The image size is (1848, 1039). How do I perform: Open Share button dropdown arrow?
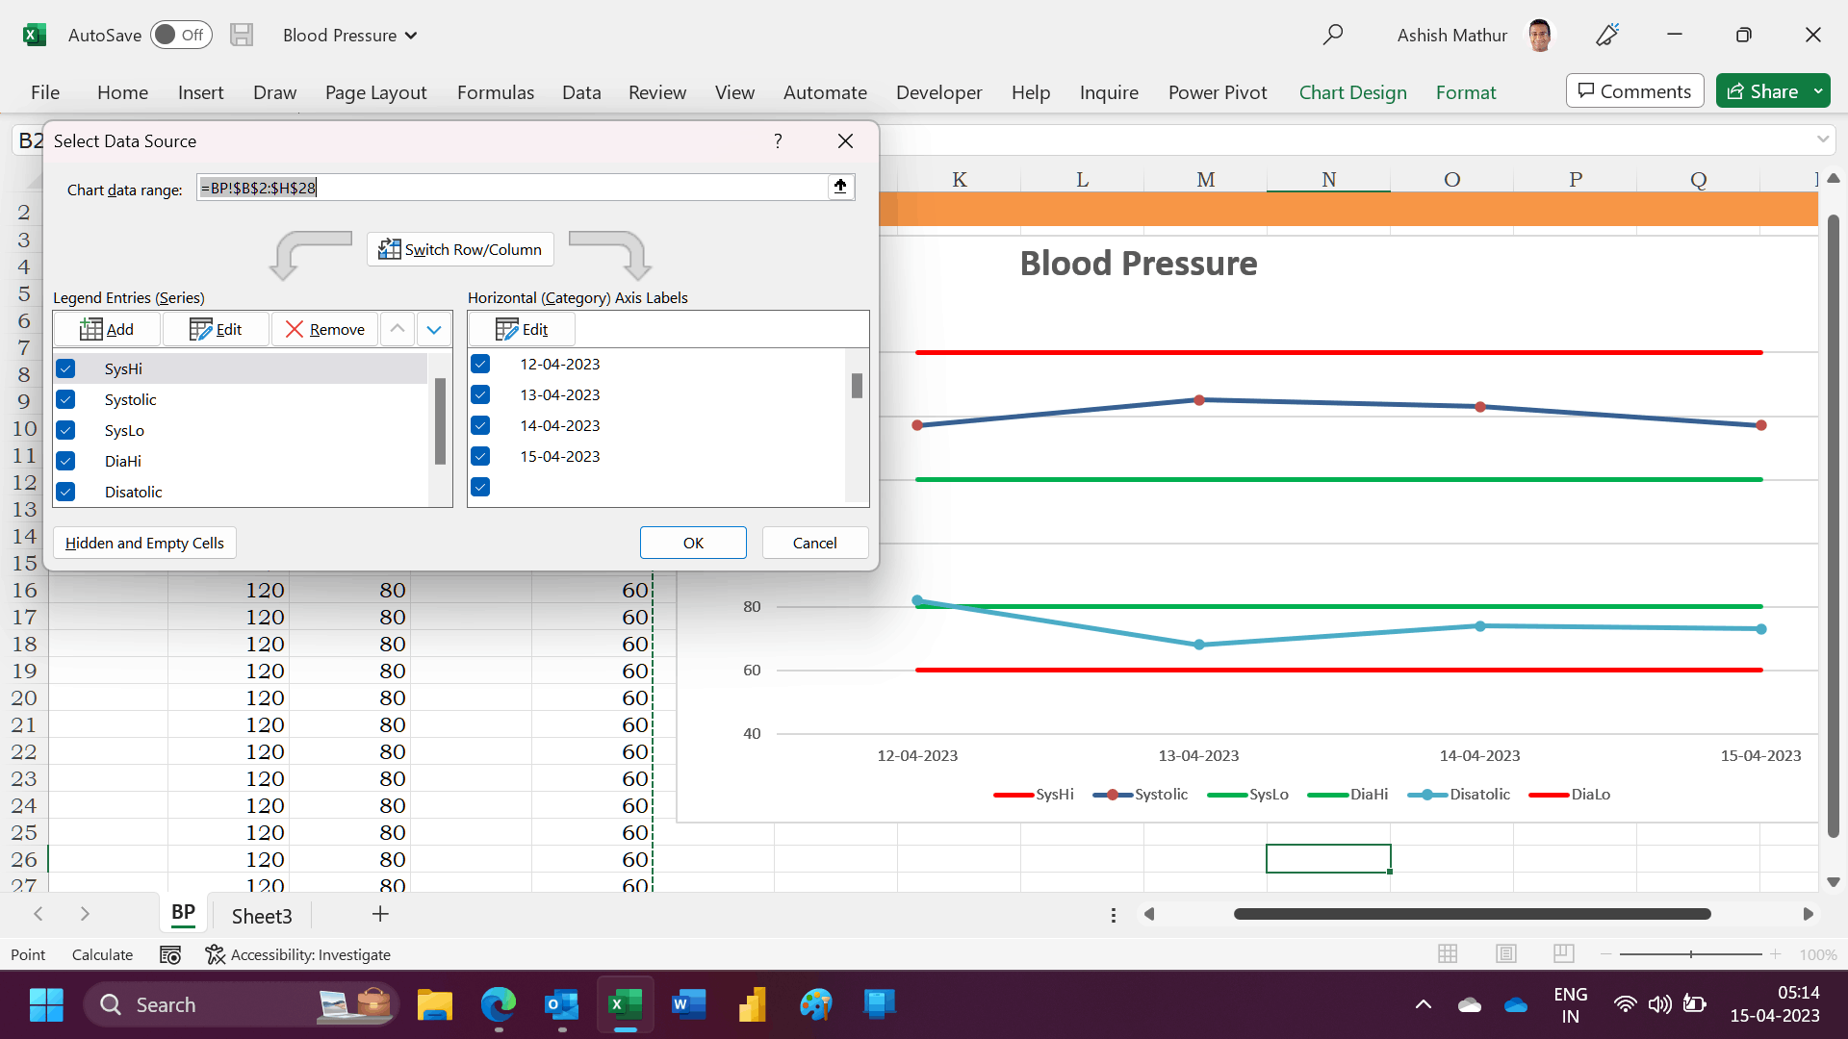pos(1818,91)
